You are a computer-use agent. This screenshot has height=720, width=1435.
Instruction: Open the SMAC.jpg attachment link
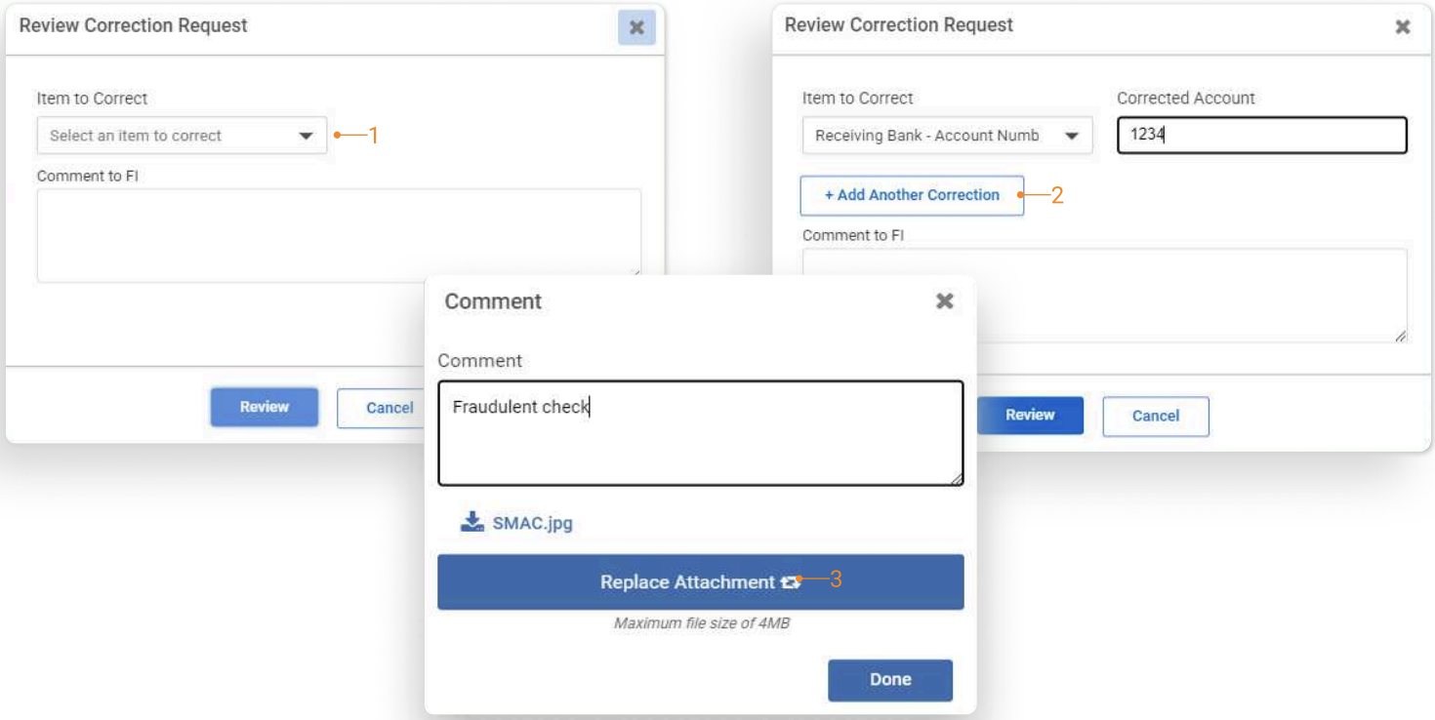tap(532, 523)
